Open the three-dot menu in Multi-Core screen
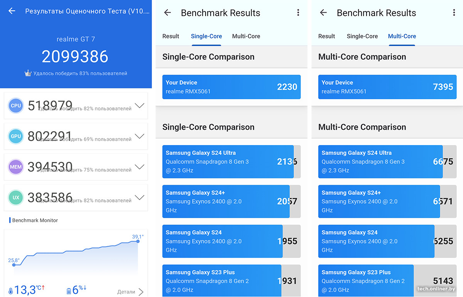Screen dimensions: 463x297 click(x=454, y=13)
